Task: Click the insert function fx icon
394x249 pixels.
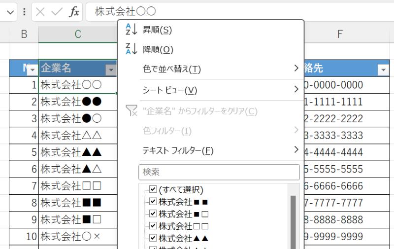Action: [74, 12]
